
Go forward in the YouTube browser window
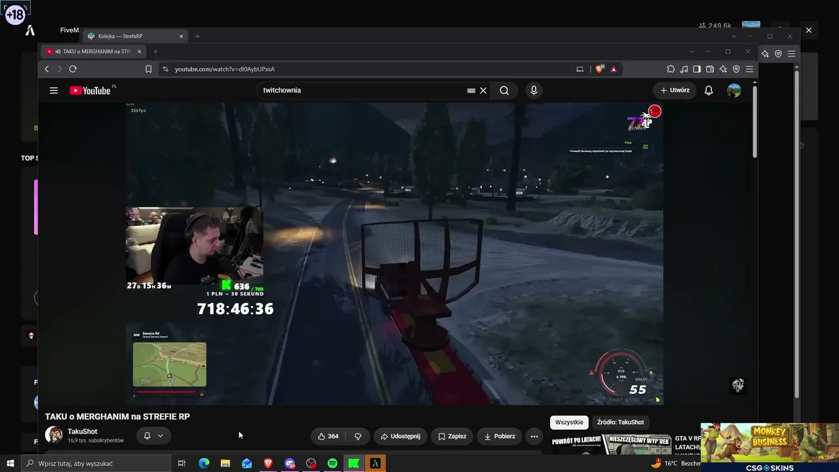[60, 69]
